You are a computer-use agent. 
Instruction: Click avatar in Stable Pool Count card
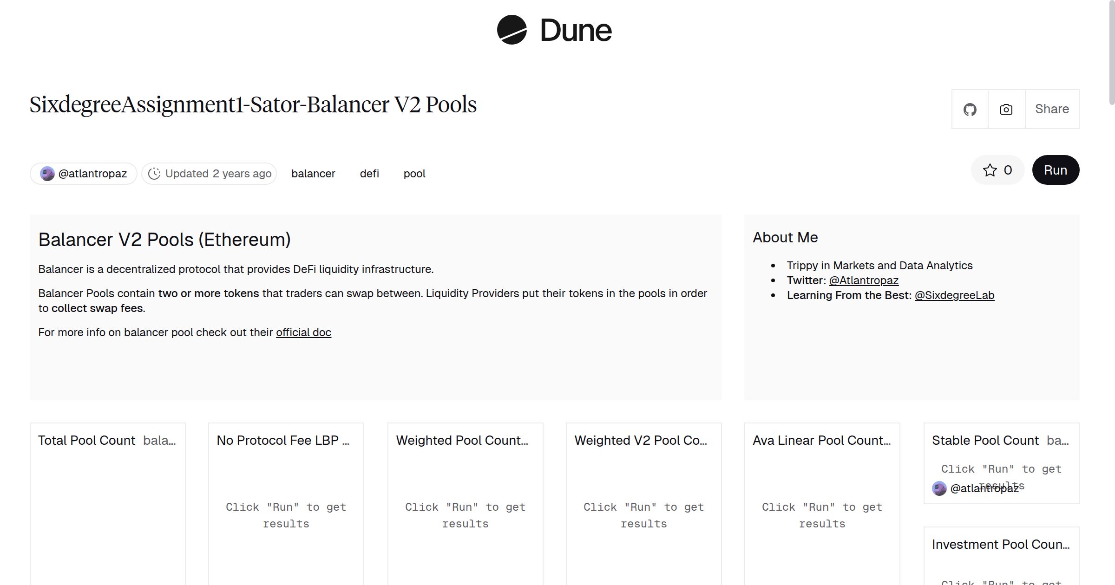click(939, 488)
